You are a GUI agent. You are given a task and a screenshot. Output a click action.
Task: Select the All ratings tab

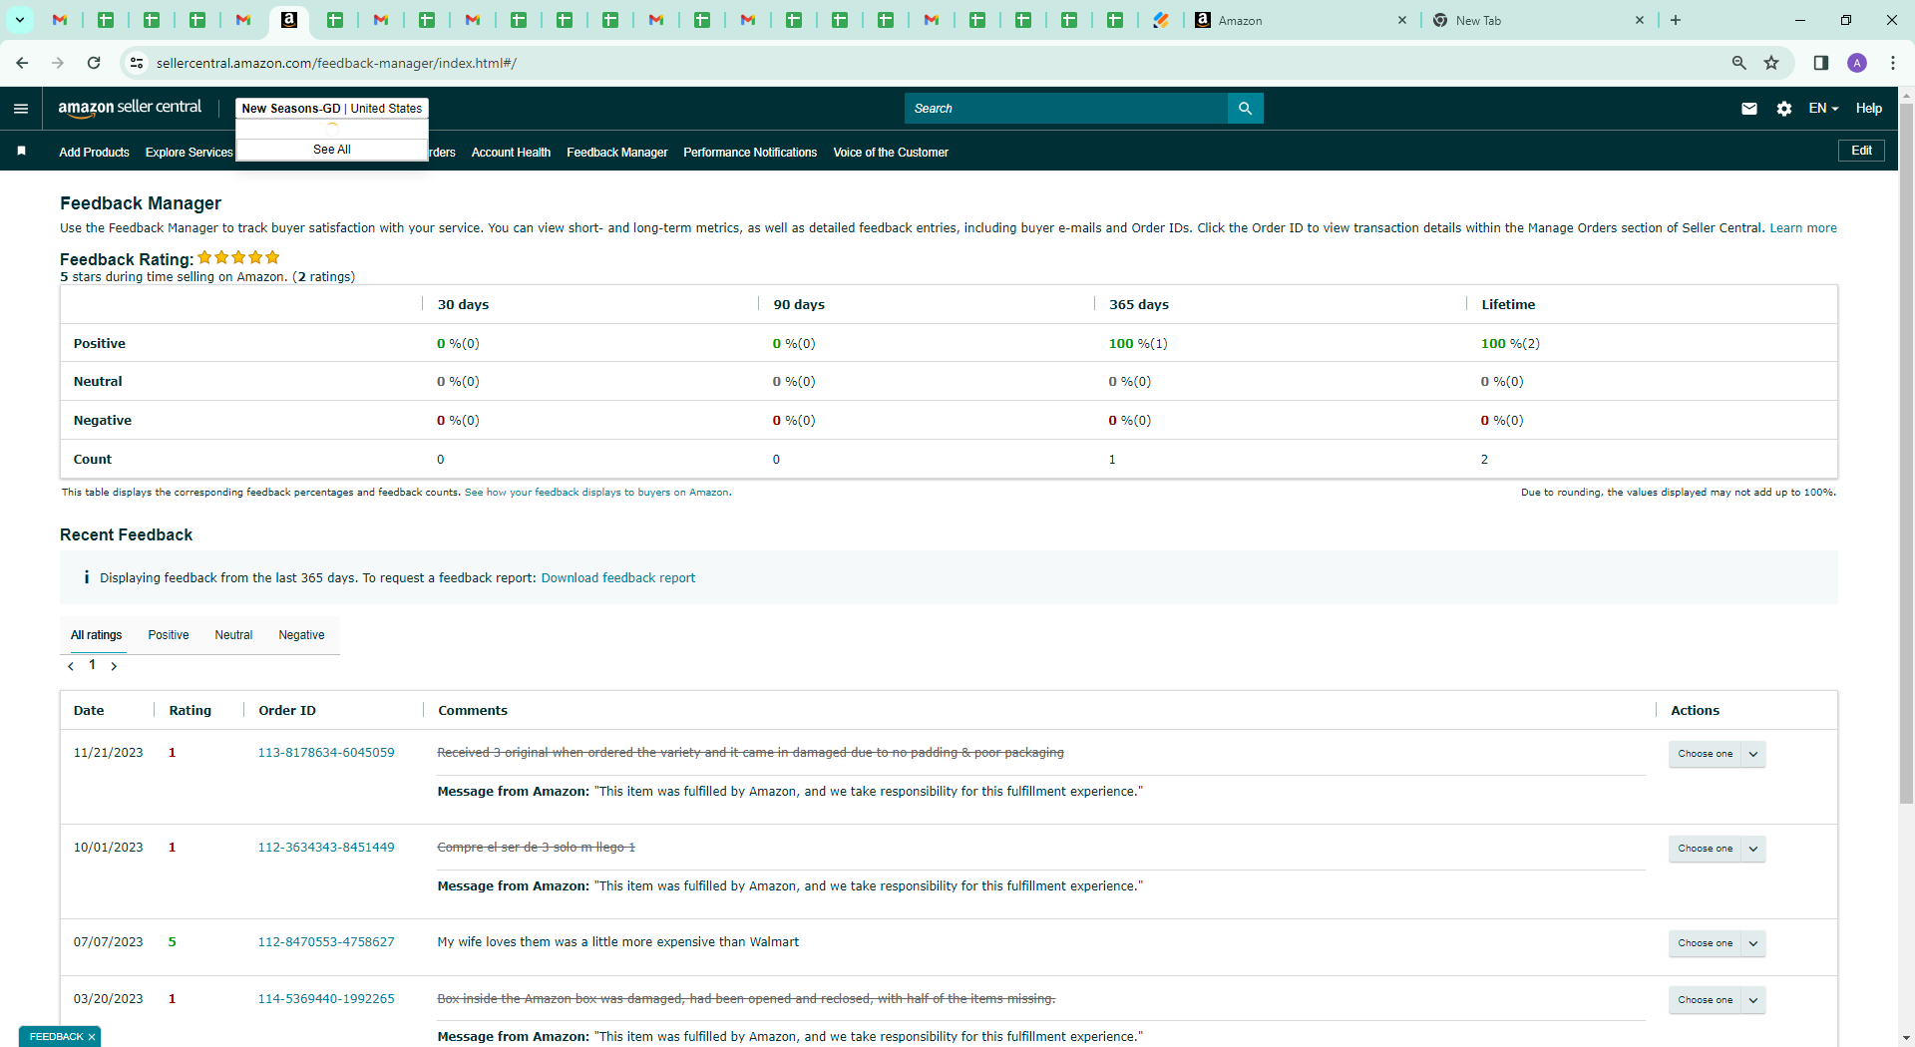pyautogui.click(x=96, y=635)
